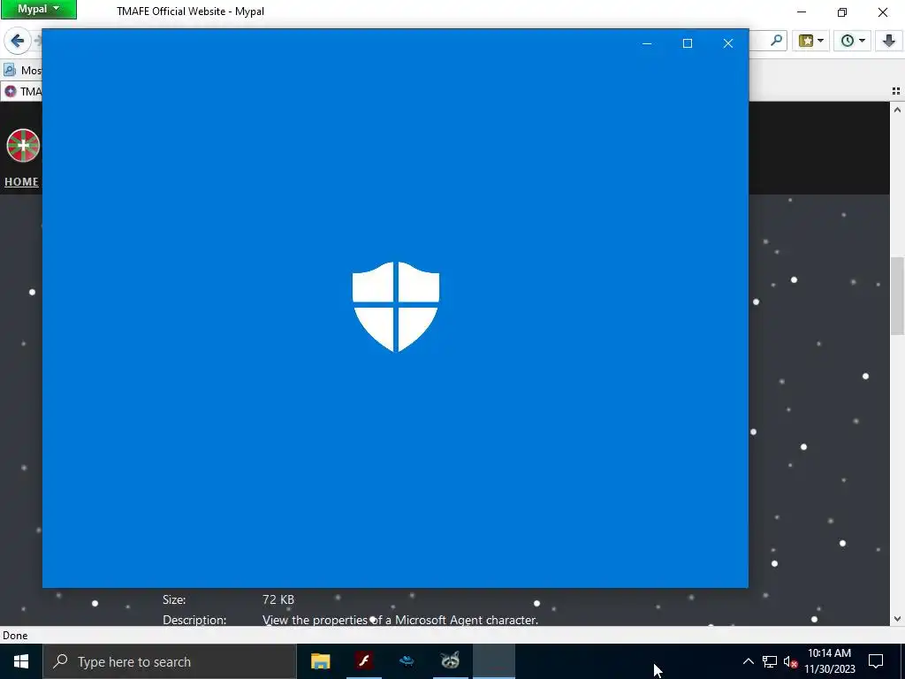Open the Windows Start menu

[x=21, y=661]
